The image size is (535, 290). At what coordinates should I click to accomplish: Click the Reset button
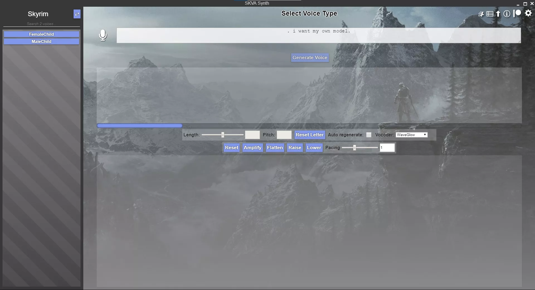232,148
